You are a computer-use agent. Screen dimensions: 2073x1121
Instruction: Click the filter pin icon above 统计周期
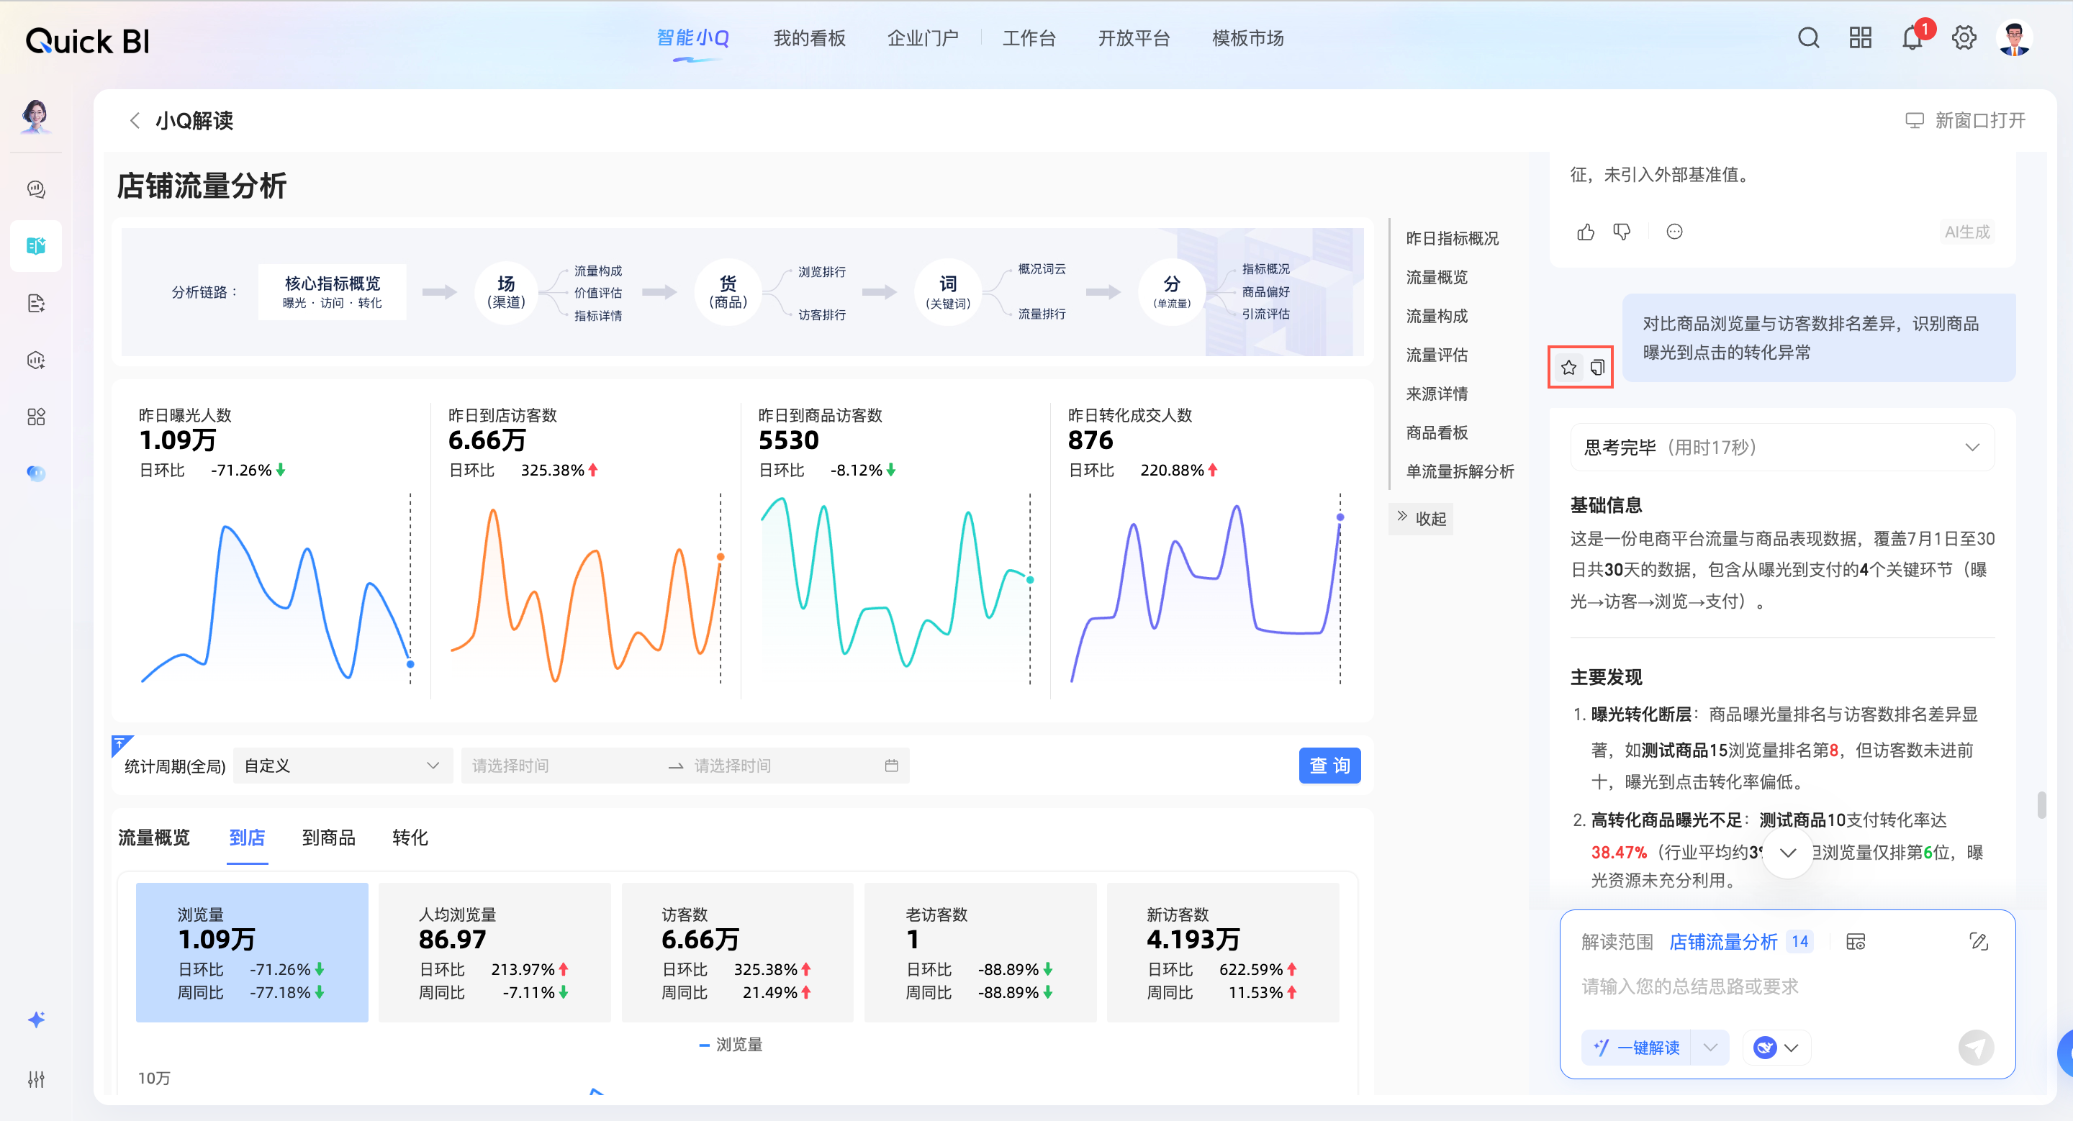[121, 745]
